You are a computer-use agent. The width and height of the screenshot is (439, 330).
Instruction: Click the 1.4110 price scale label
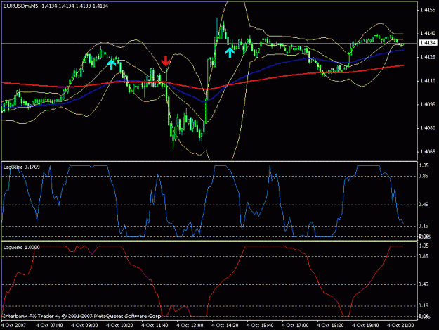pos(428,81)
